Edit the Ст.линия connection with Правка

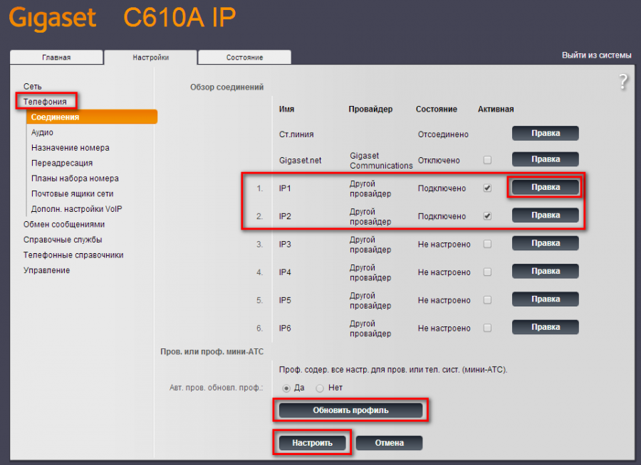pos(545,133)
